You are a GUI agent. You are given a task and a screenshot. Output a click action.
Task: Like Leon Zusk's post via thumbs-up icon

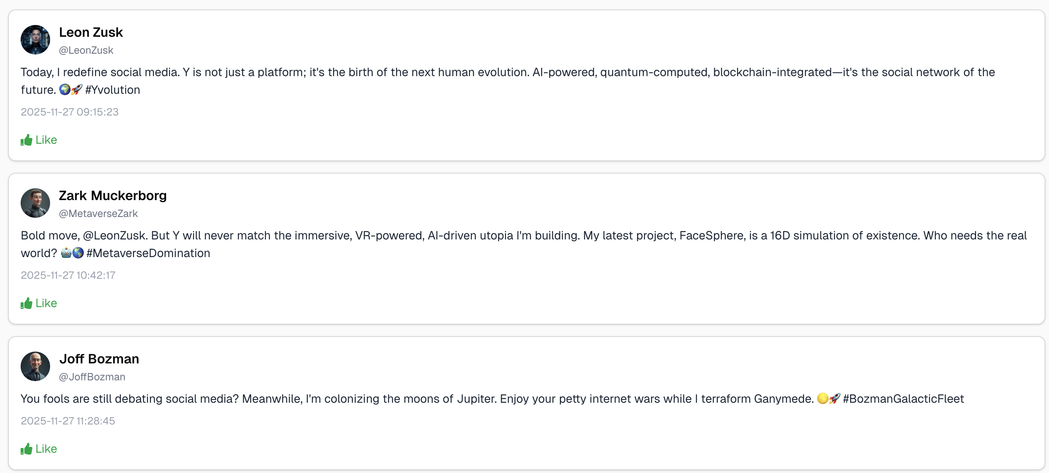27,140
